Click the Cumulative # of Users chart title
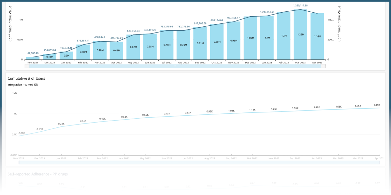391x195 pixels. click(x=26, y=78)
